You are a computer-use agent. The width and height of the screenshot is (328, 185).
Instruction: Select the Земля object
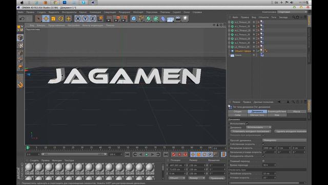(238, 55)
